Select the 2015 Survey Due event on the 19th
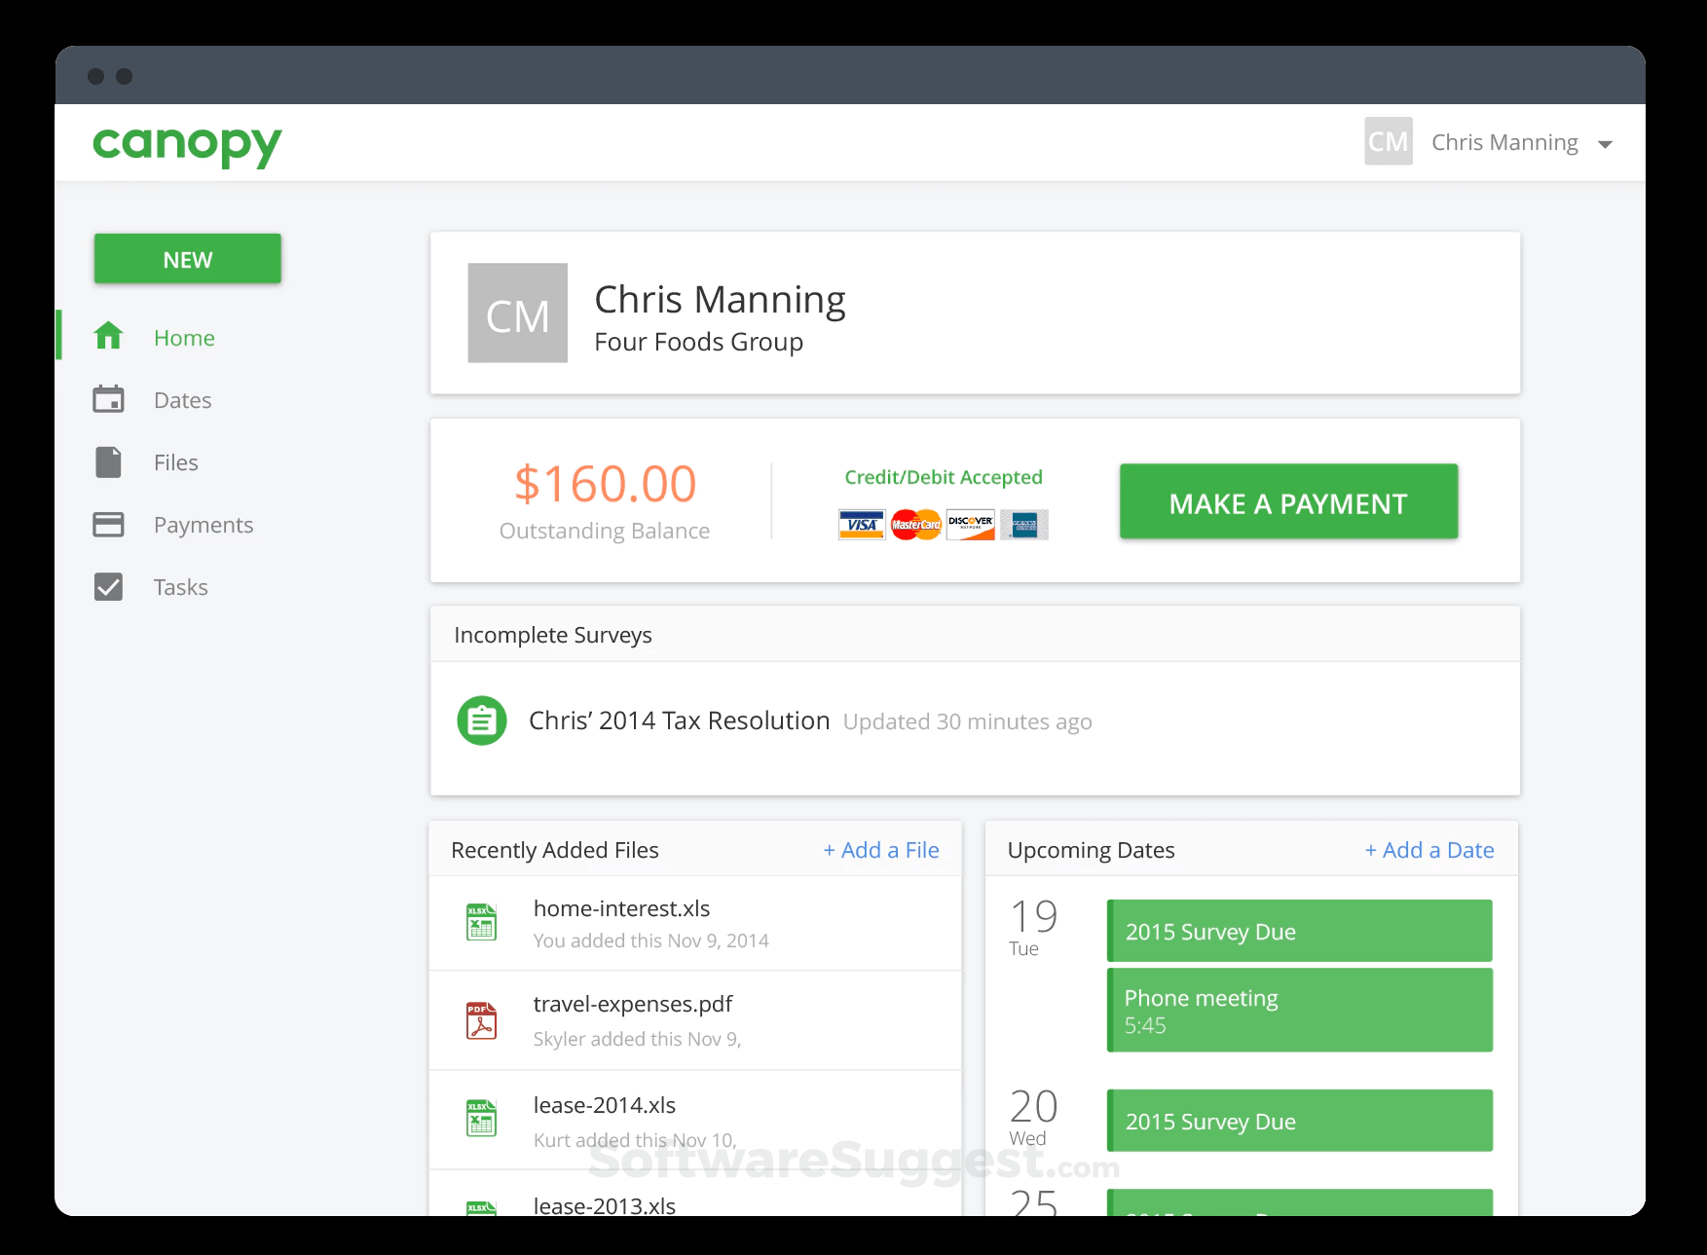This screenshot has width=1707, height=1255. tap(1299, 931)
